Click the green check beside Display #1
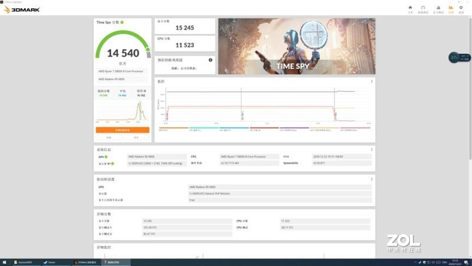 click(113, 164)
